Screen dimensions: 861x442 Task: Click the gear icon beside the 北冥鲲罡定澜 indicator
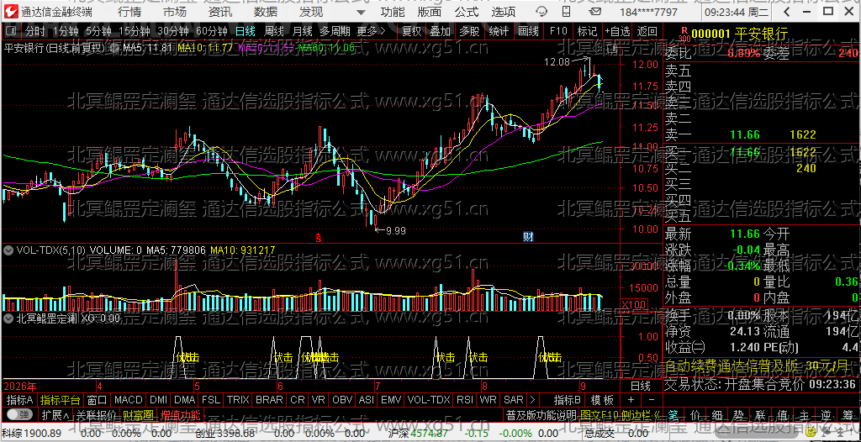[x=8, y=318]
